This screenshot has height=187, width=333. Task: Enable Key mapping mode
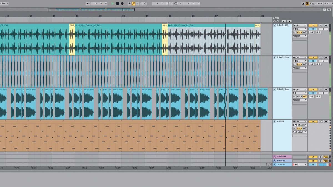point(312,3)
